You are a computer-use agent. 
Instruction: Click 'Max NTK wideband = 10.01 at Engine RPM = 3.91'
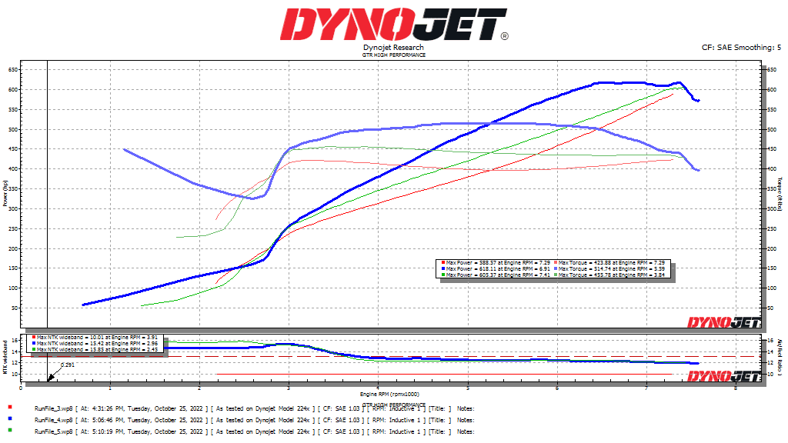coord(97,338)
